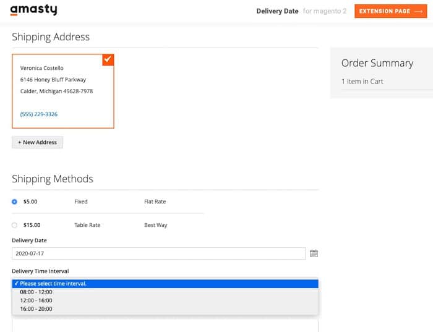Viewport: 433px width, 332px height.
Task: Click the orange checkmark on the address card
Action: [108, 59]
